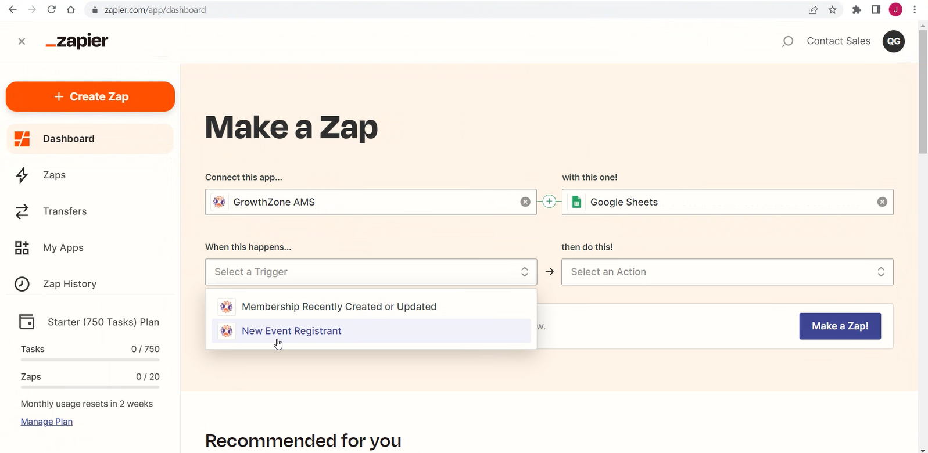Click the GrowthZone AMS app input field
Viewport: 928px width, 453px height.
point(371,202)
